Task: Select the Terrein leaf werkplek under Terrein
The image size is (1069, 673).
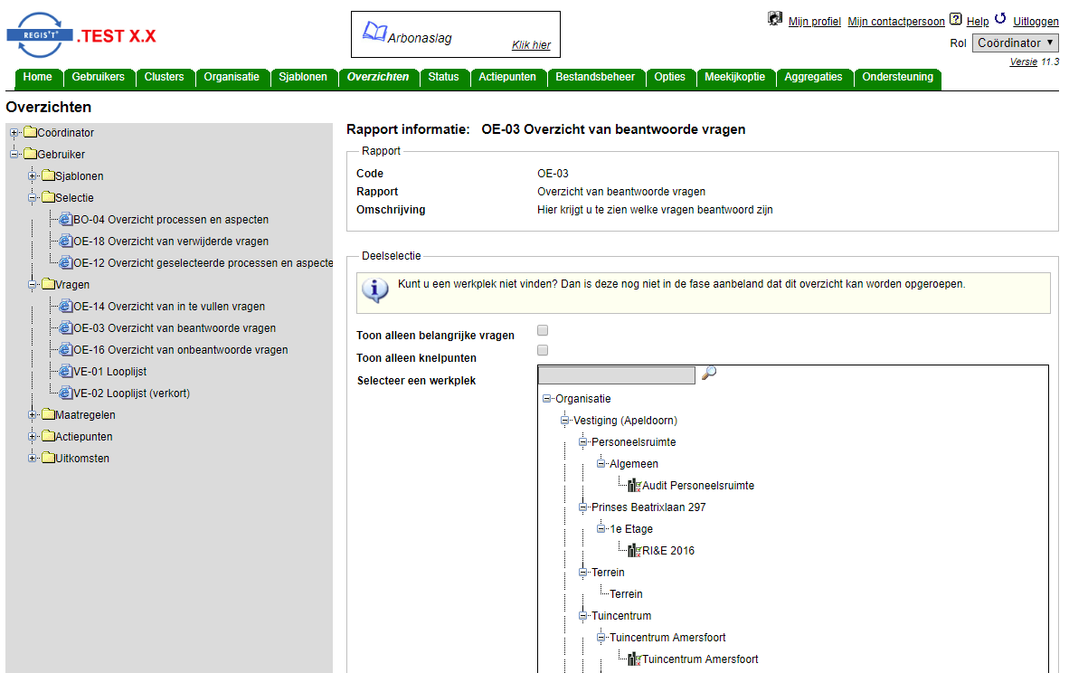Action: 626,594
